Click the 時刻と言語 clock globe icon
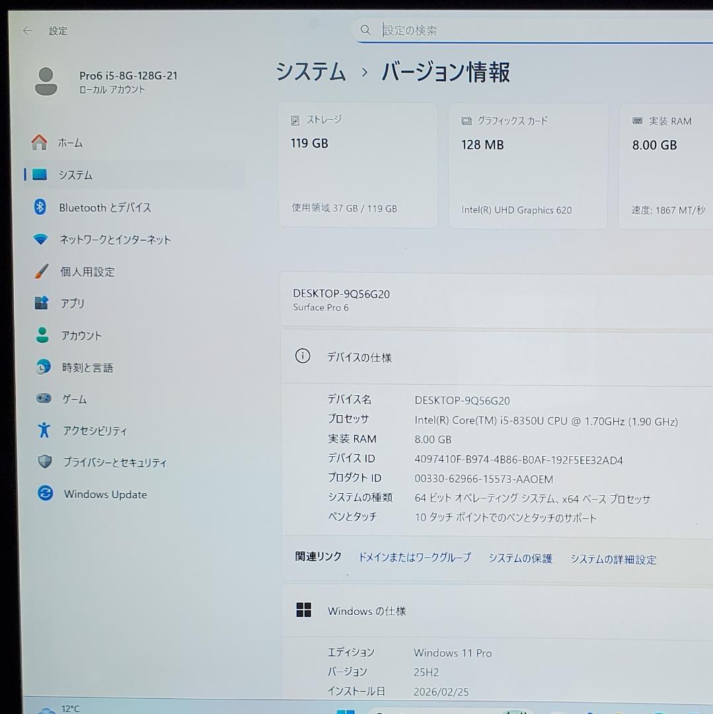The image size is (713, 714). tap(43, 366)
